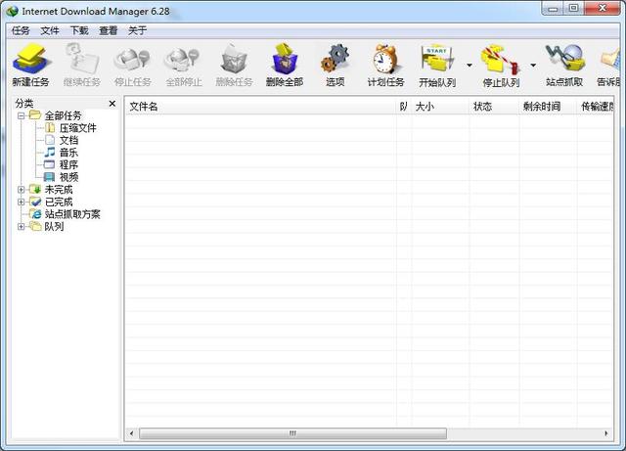The height and width of the screenshot is (451, 626).
Task: Collapse the 全部任务 tree node
Action: tap(22, 115)
